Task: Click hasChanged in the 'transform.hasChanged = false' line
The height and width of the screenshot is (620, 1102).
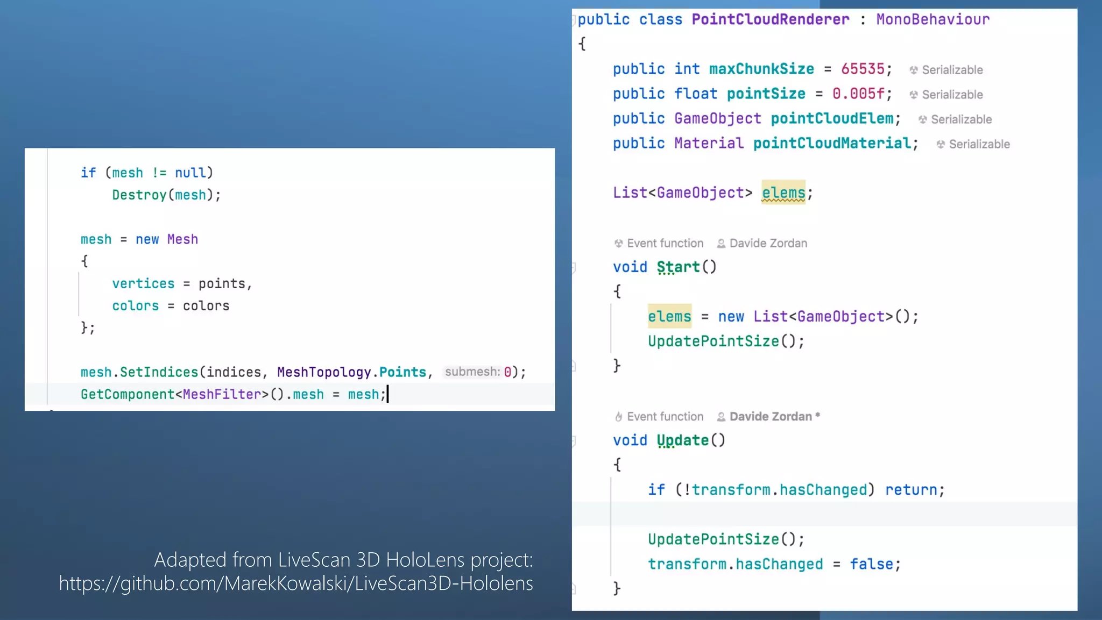Action: point(779,564)
